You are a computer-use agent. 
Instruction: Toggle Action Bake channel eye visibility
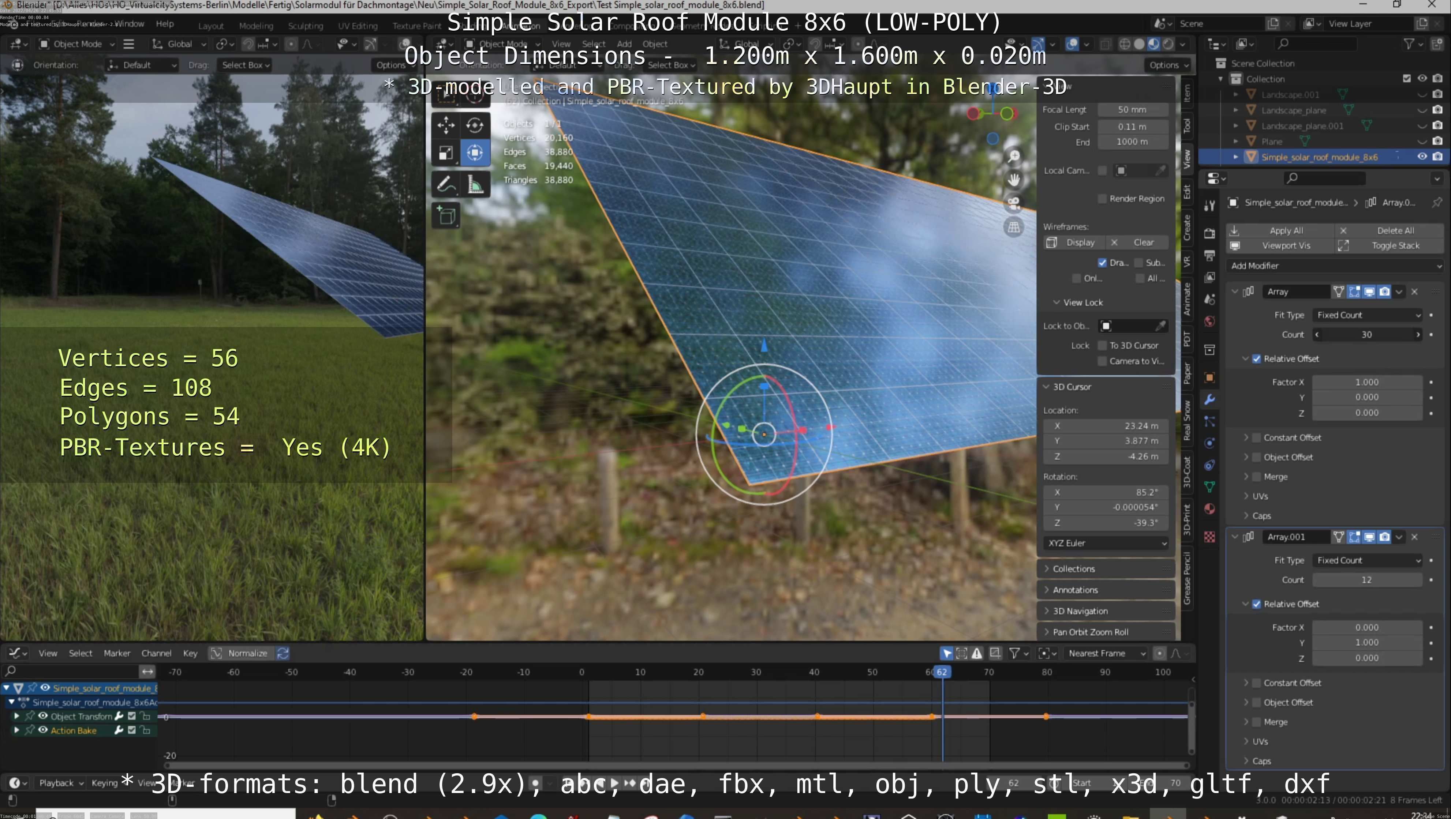43,730
